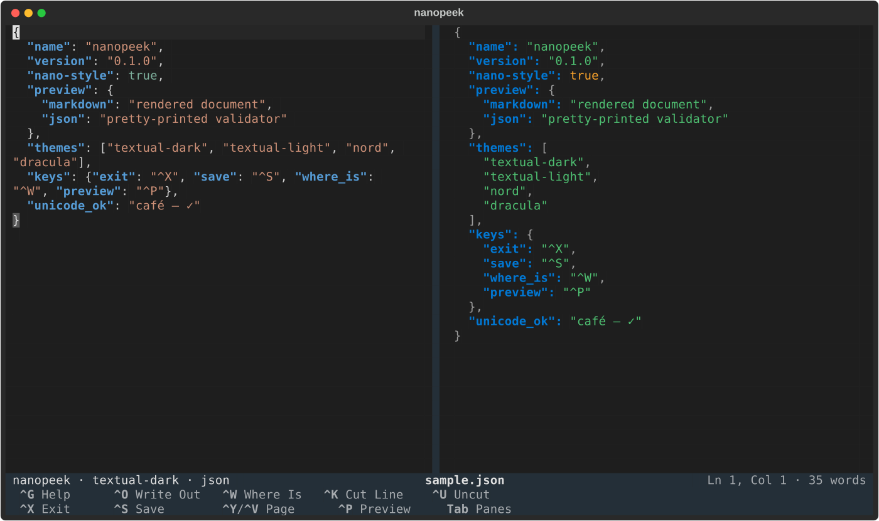Viewport: 879px width, 521px height.
Task: Click the "preview": "^P" line in the preview pane
Action: pos(537,292)
